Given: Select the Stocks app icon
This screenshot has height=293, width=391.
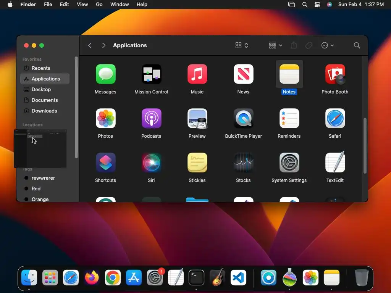Looking at the screenshot, I should point(243,163).
